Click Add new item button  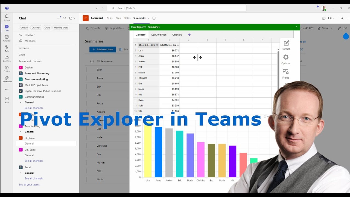click(103, 50)
